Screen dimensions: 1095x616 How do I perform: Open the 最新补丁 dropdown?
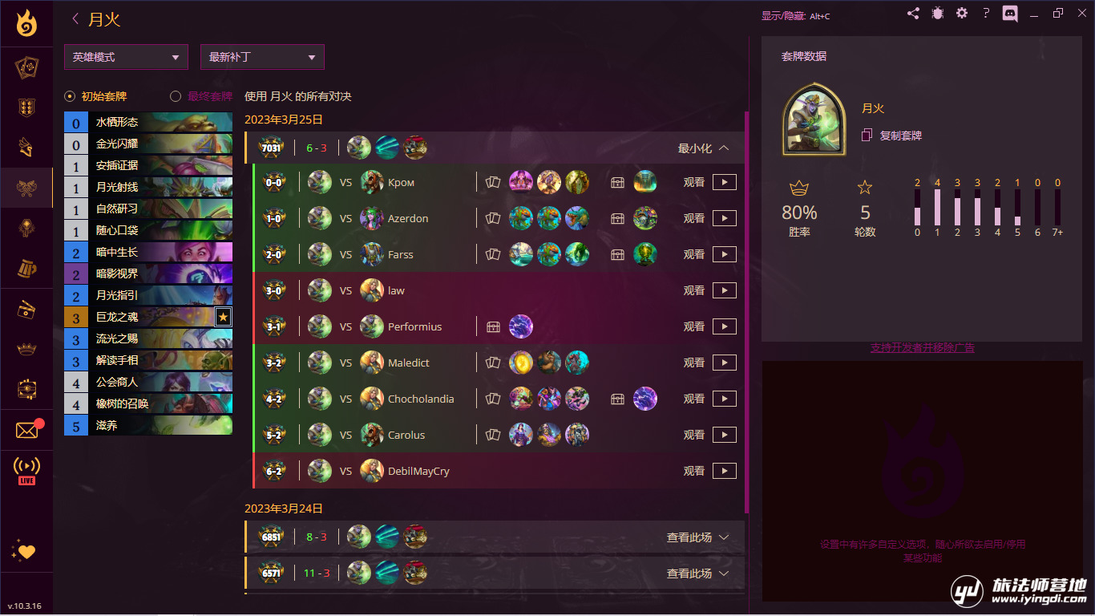pos(262,57)
